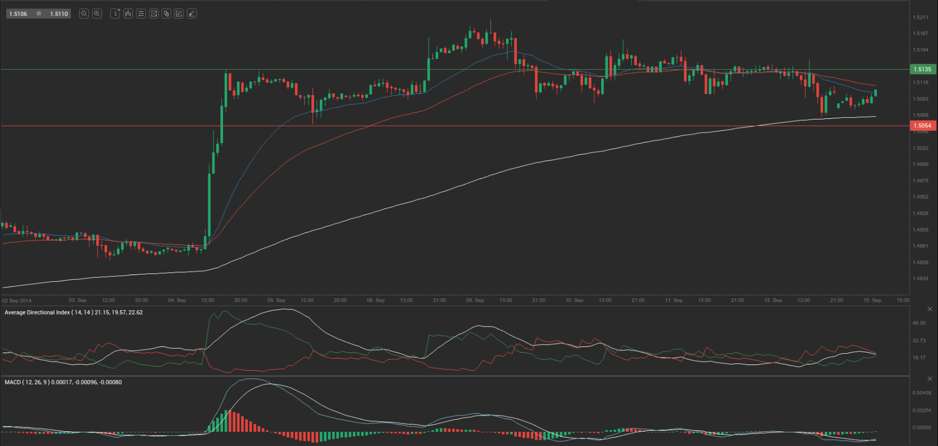The height and width of the screenshot is (446, 938).
Task: Open the candlestick chart type selector
Action: [128, 14]
